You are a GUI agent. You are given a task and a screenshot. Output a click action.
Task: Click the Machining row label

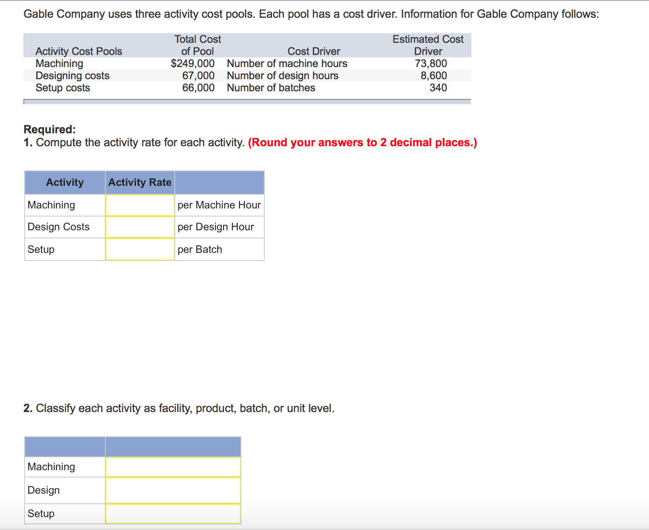pyautogui.click(x=51, y=205)
